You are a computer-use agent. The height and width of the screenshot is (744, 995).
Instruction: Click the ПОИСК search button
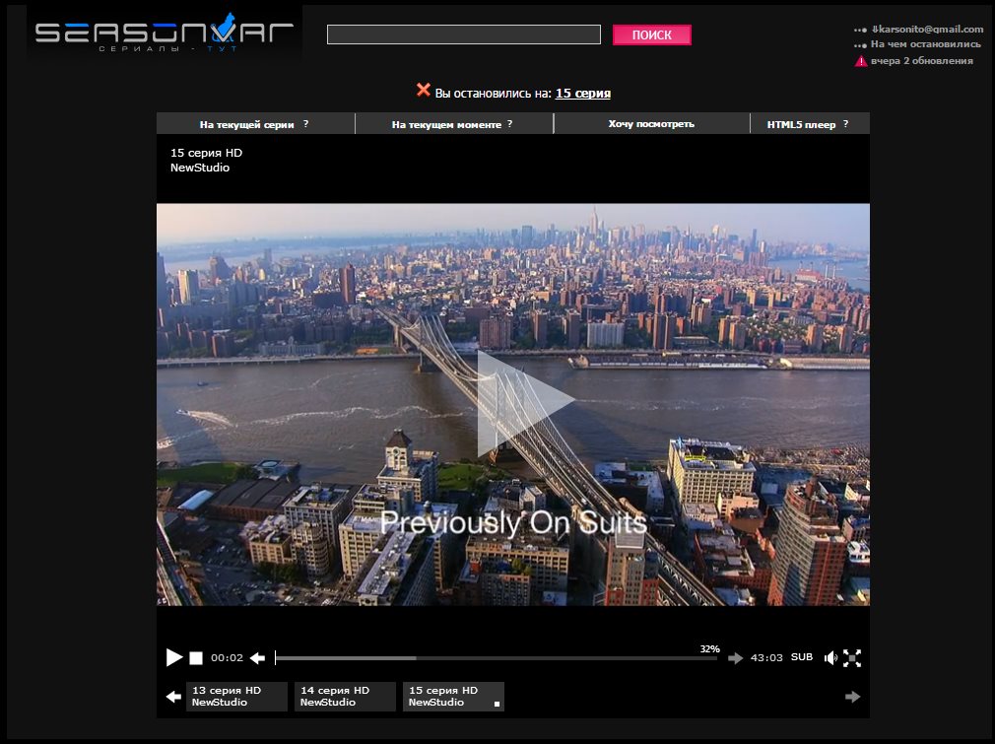[652, 34]
